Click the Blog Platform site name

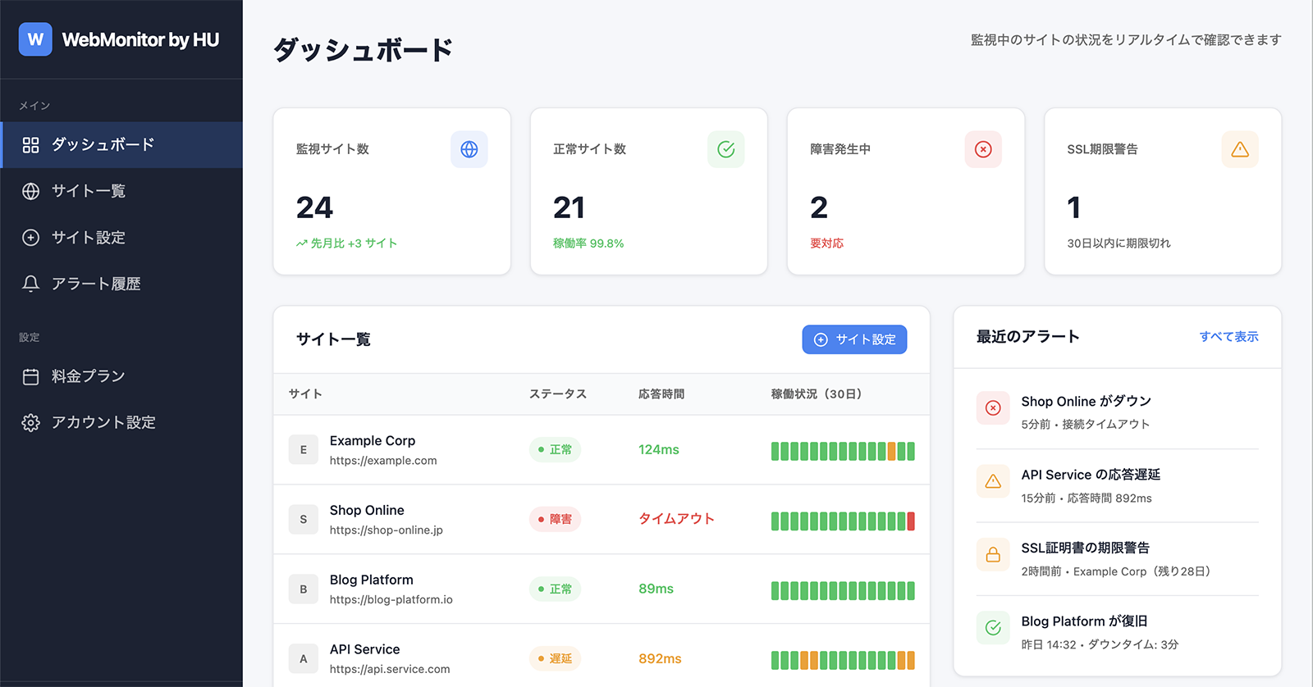372,580
